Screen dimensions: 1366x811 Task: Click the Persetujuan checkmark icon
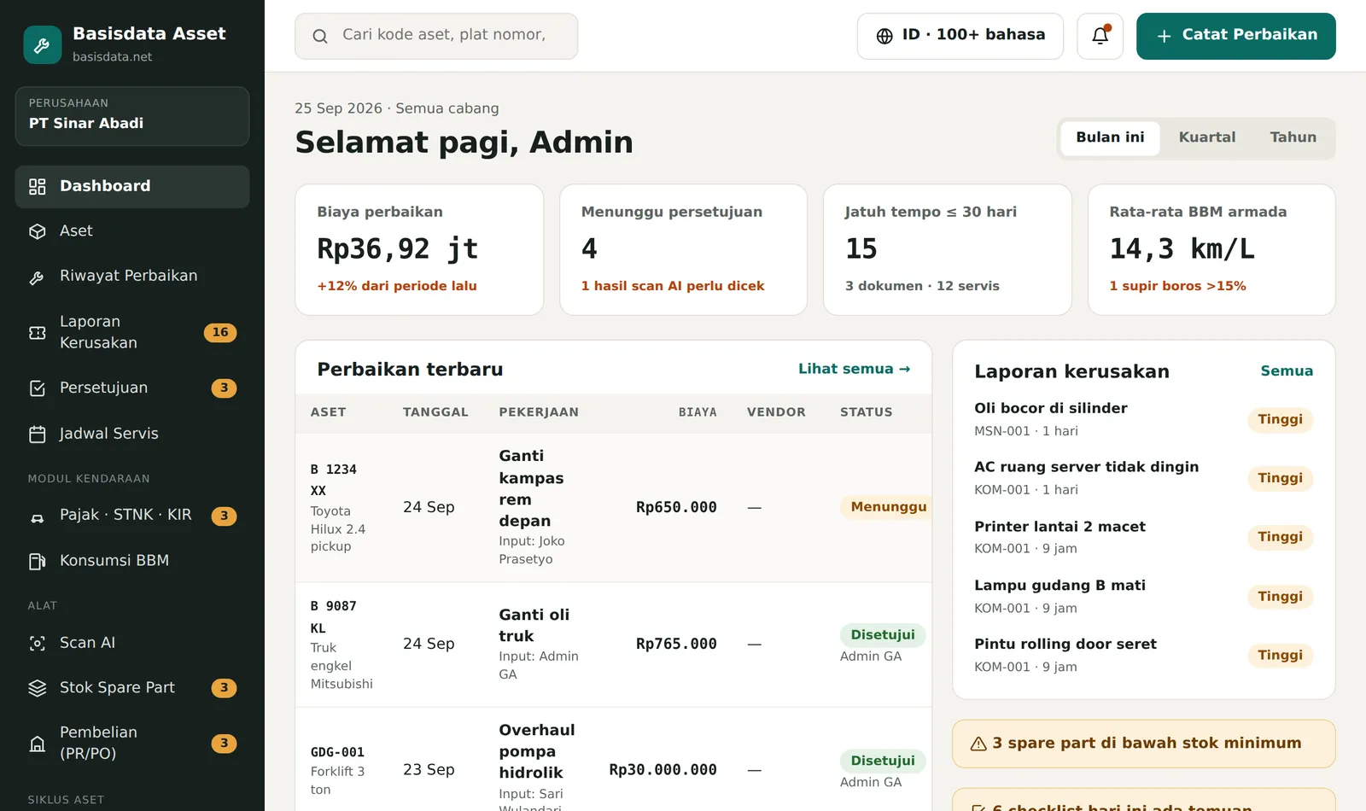(x=38, y=388)
